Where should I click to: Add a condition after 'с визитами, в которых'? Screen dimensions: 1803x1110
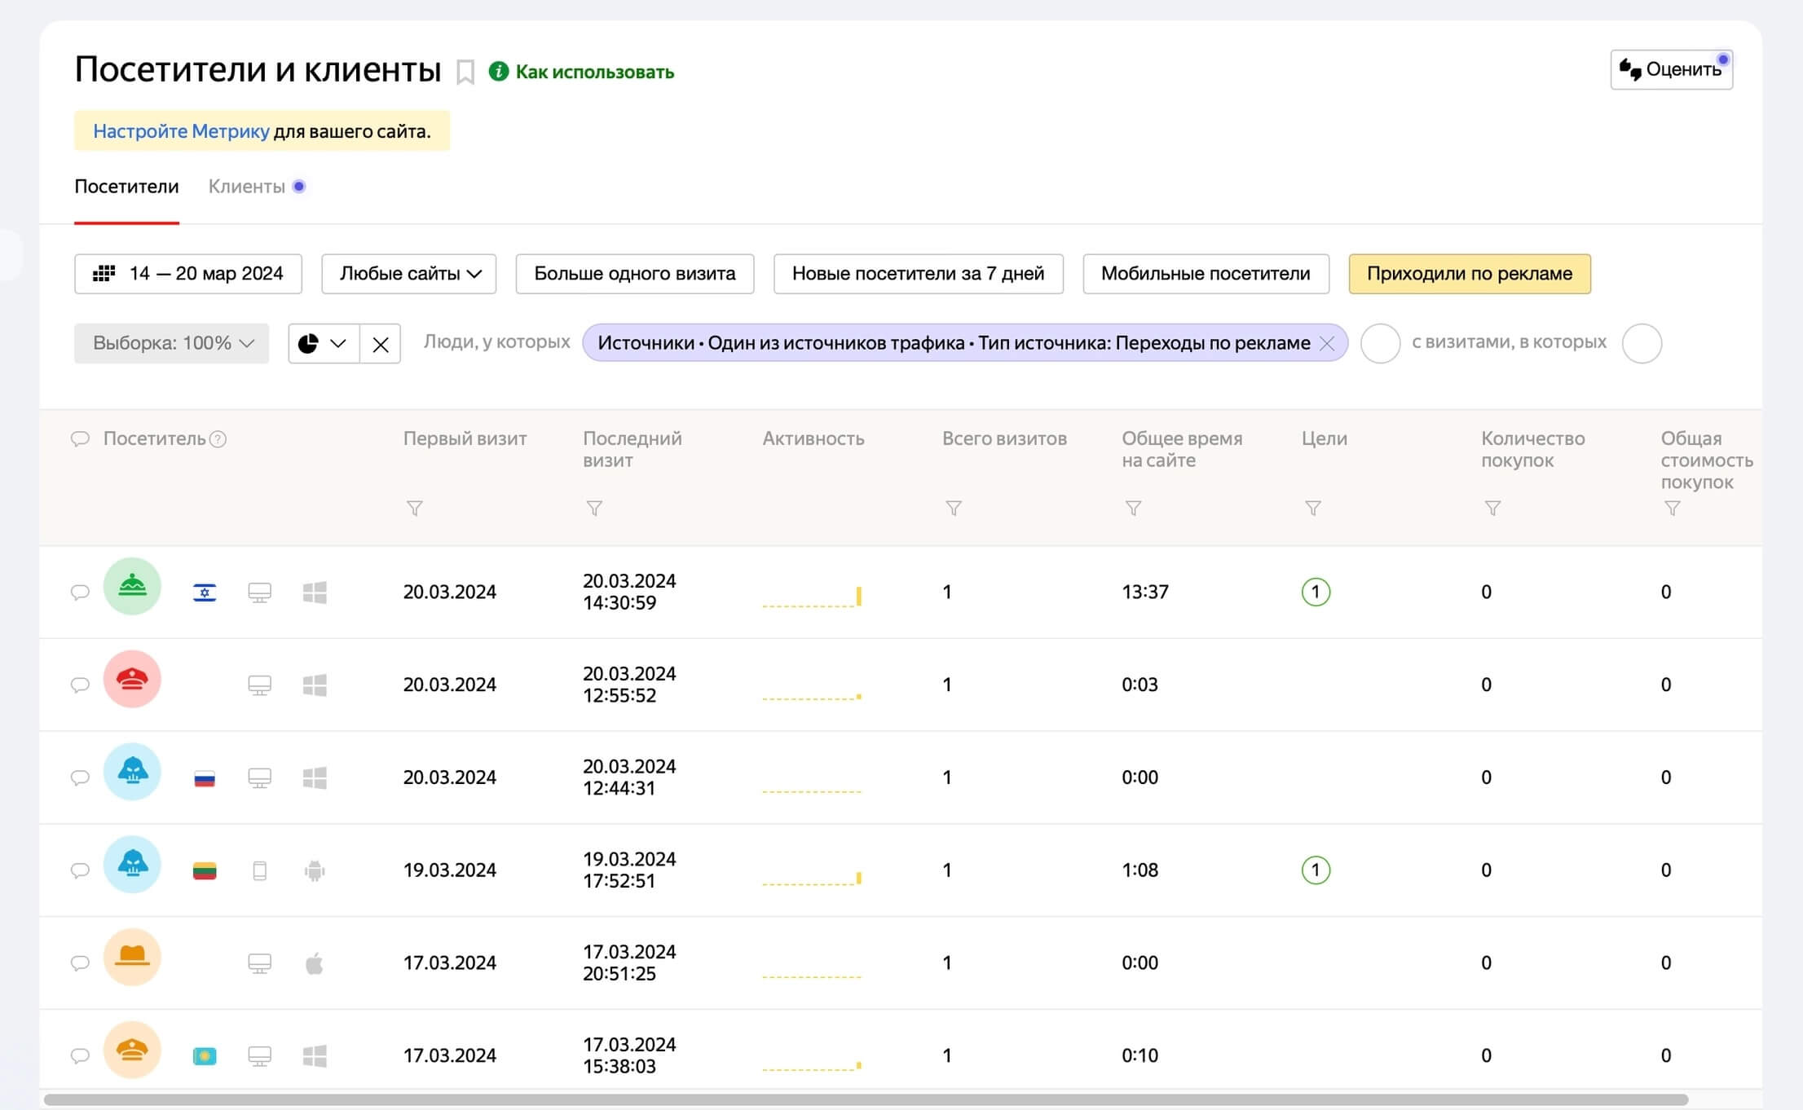(x=1642, y=343)
